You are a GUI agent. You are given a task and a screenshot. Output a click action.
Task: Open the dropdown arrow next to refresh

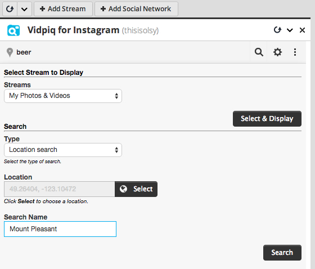point(24,9)
